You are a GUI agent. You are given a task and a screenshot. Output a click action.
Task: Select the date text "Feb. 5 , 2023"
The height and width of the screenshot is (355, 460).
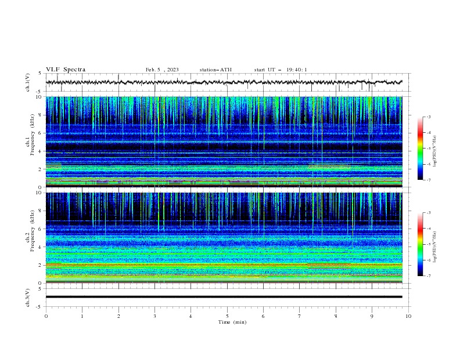coord(162,70)
